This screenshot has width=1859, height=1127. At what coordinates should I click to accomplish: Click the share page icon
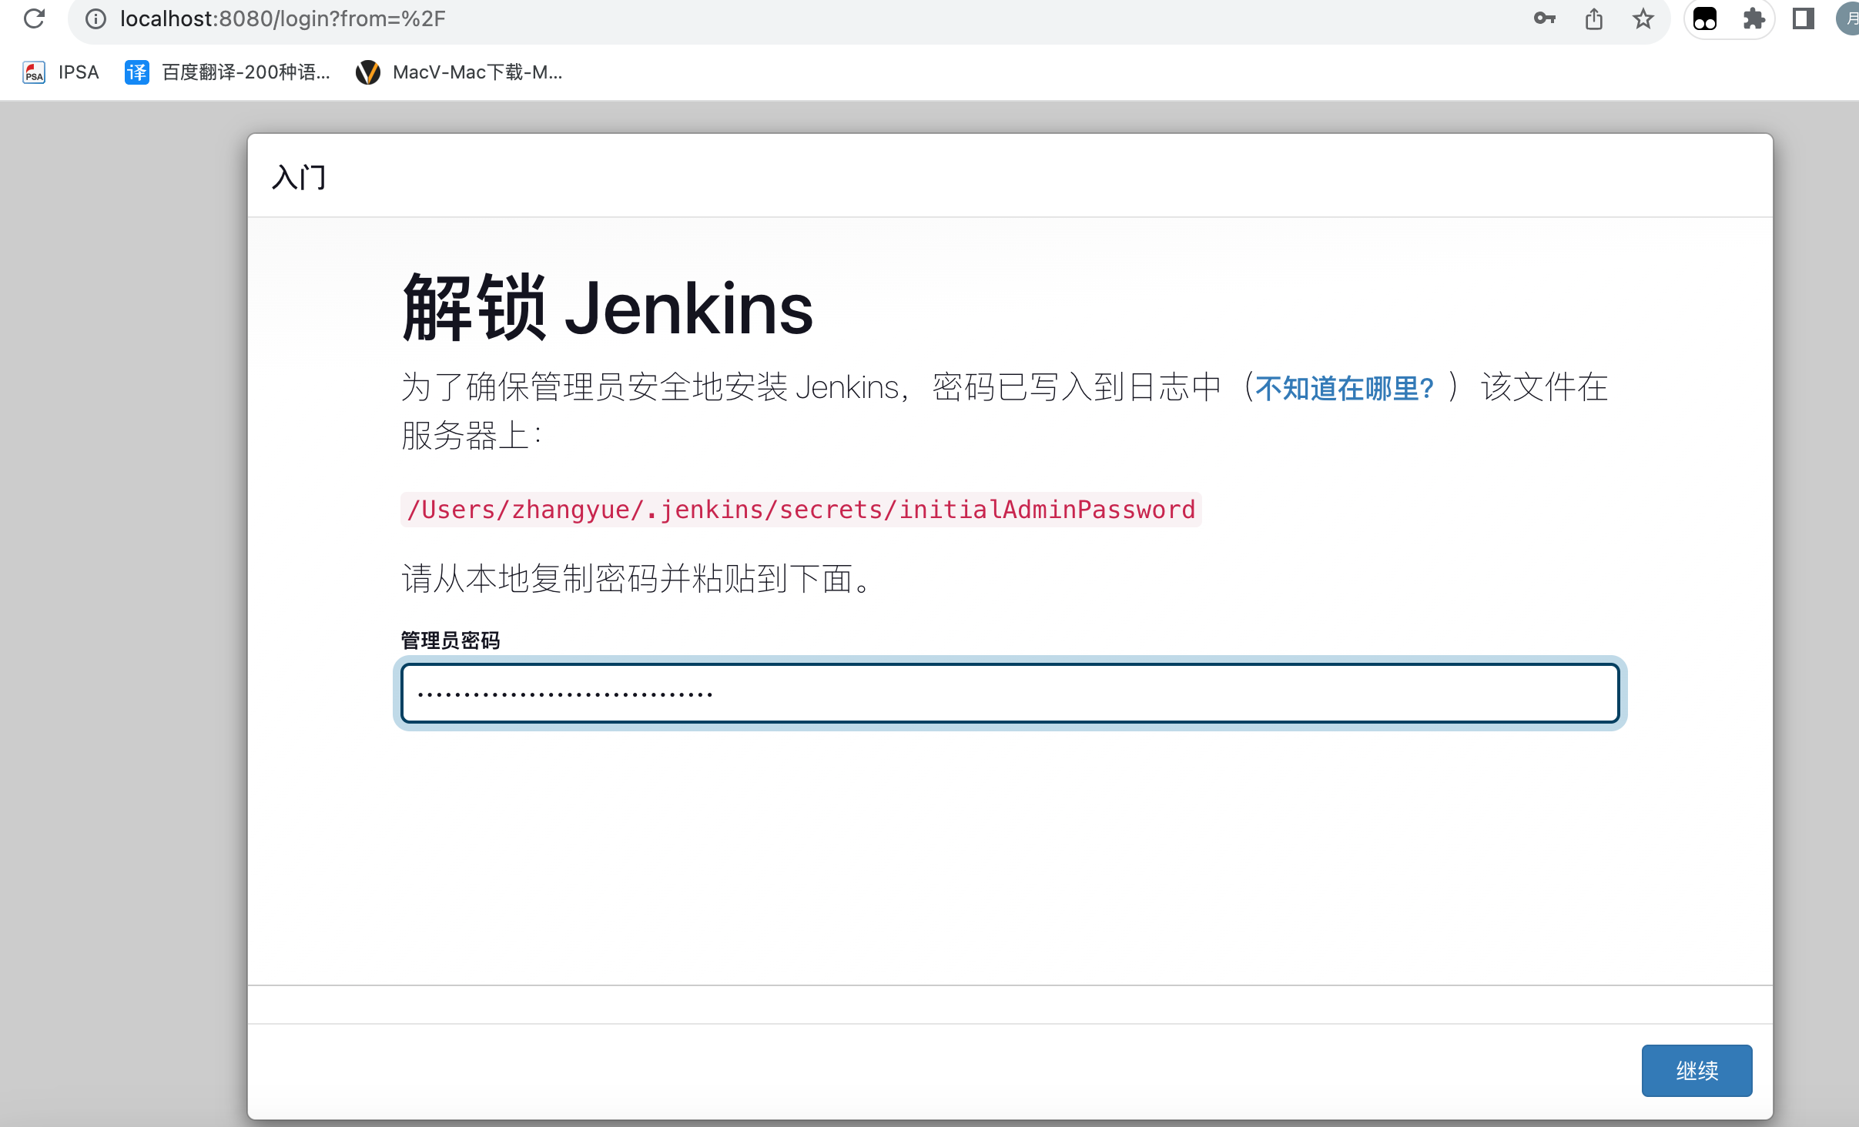1594,18
